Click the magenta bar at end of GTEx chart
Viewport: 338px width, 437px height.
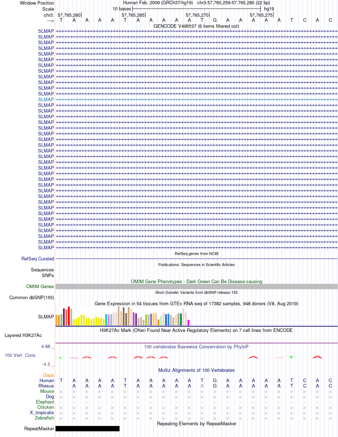click(189, 323)
